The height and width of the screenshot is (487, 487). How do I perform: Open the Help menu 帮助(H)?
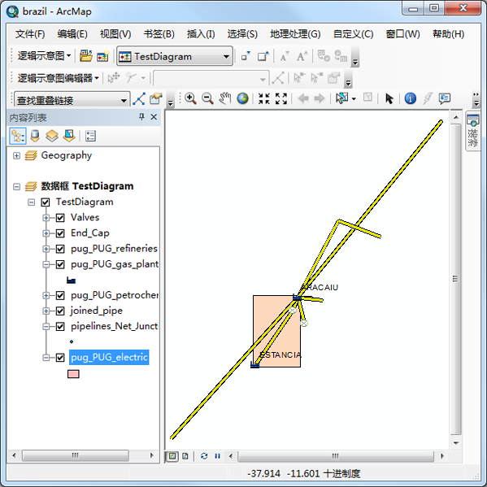pos(449,34)
